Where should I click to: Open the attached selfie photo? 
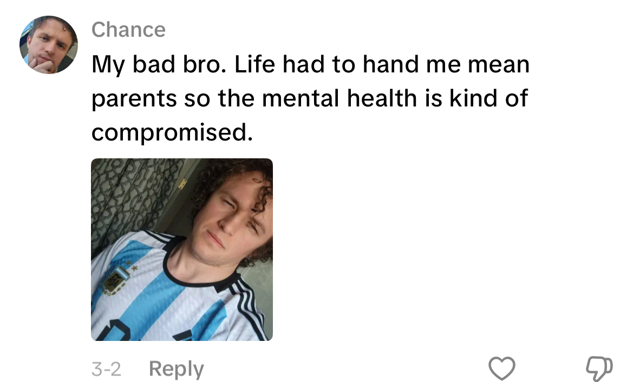point(182,250)
